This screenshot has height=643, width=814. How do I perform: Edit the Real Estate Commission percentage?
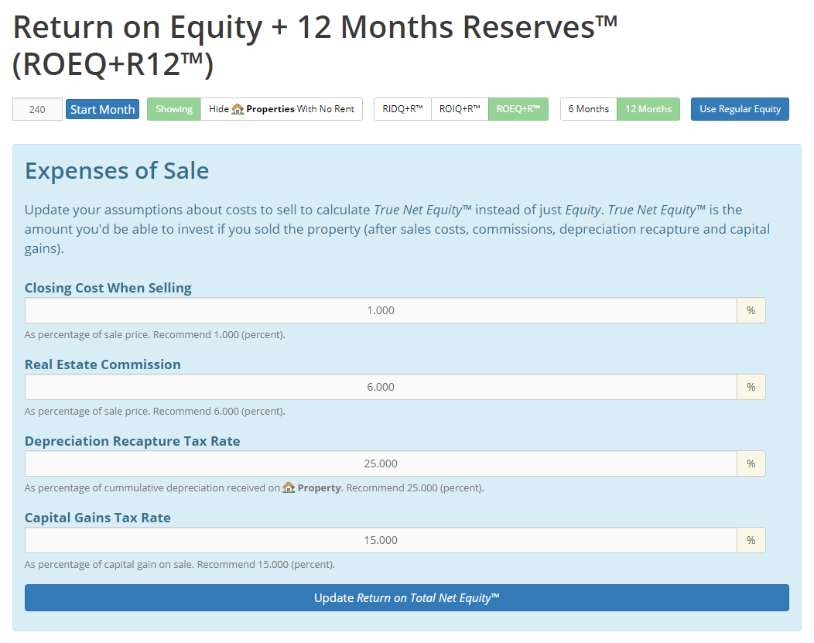(381, 386)
